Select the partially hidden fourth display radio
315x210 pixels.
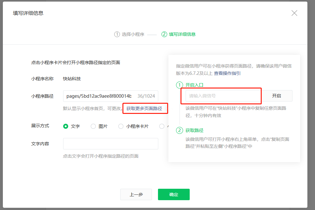click(x=161, y=126)
